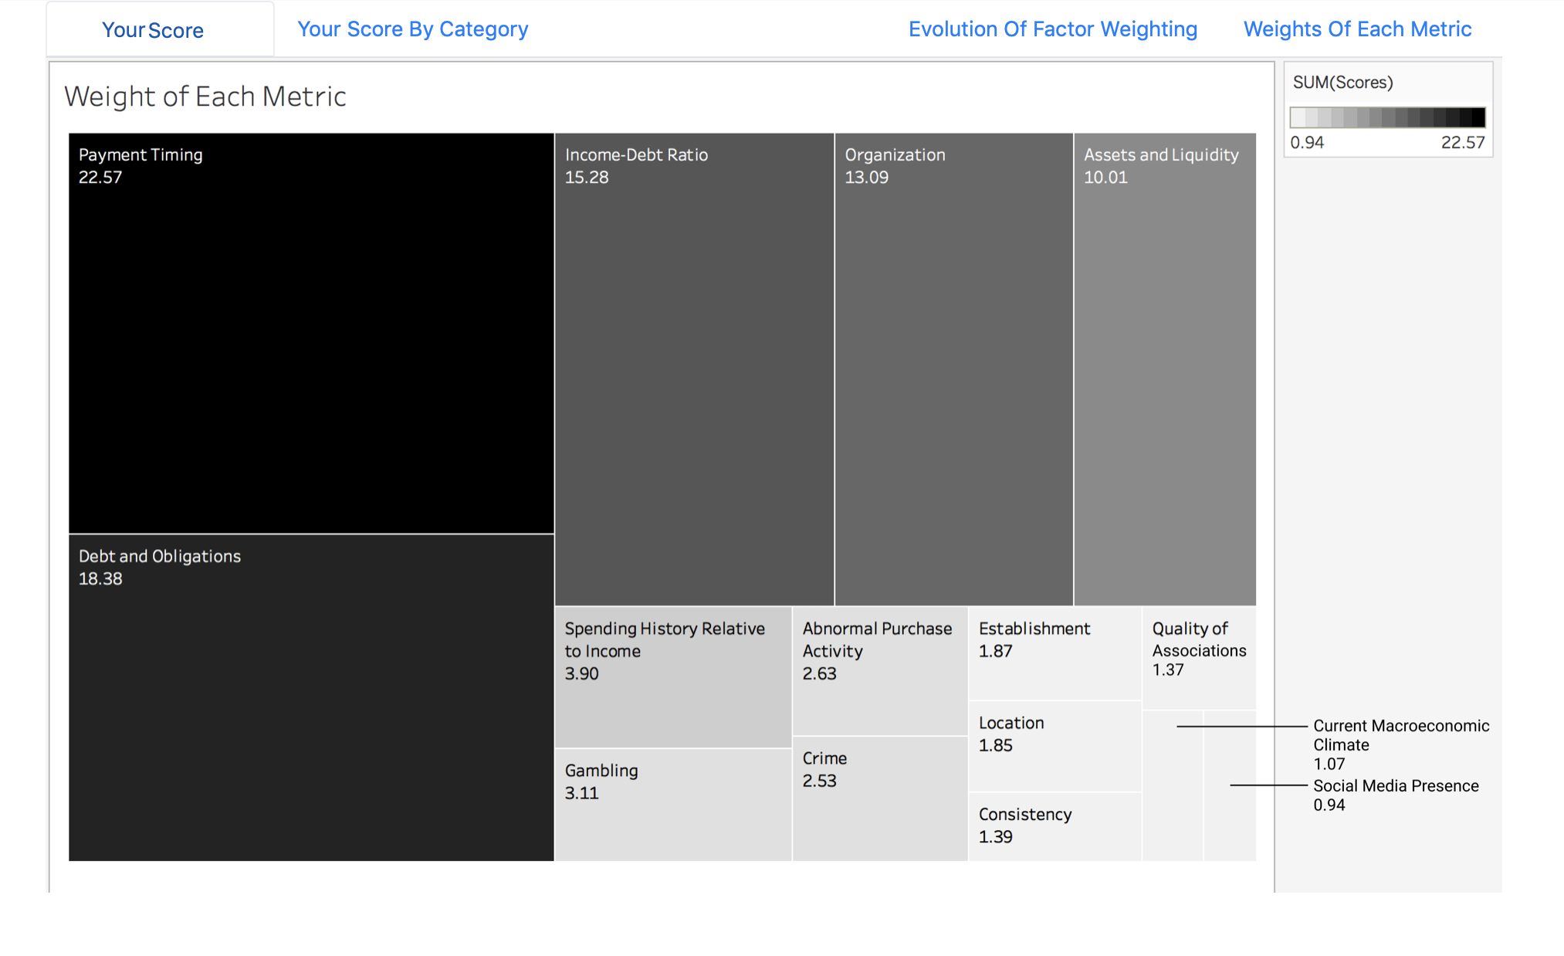Open Evolution Of Factor Weighting tab
The image size is (1564, 956).
1052,29
